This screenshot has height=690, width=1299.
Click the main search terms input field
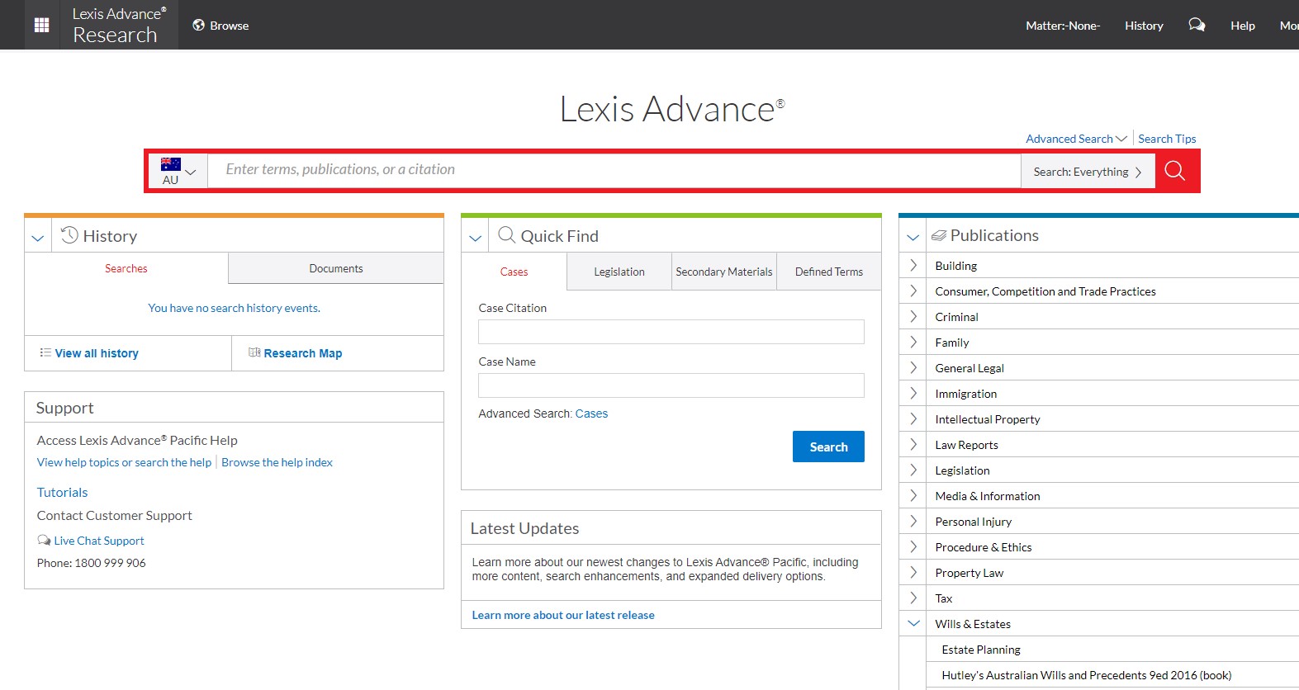614,171
